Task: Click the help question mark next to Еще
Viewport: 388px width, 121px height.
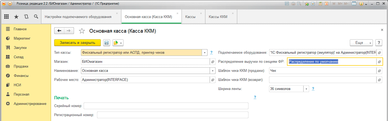Action: coord(378,43)
